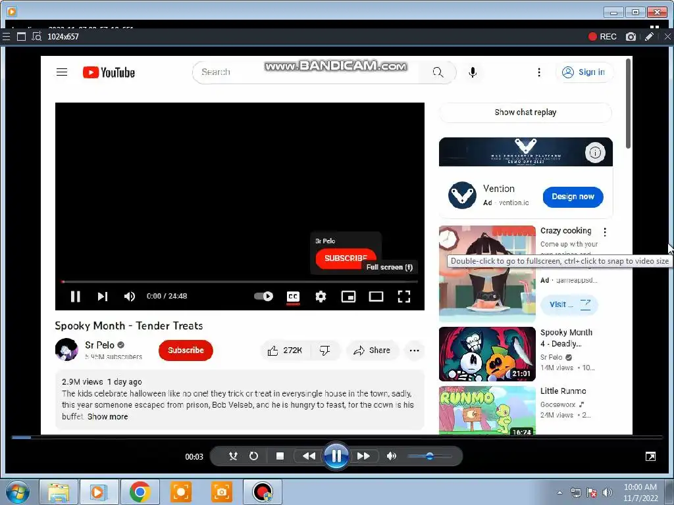Open the Vention ad logo
674x505 pixels.
462,195
